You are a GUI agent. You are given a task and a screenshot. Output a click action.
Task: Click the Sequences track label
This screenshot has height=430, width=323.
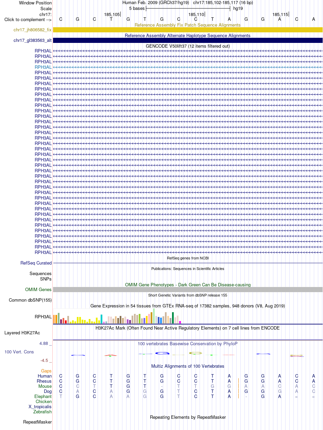(x=40, y=274)
